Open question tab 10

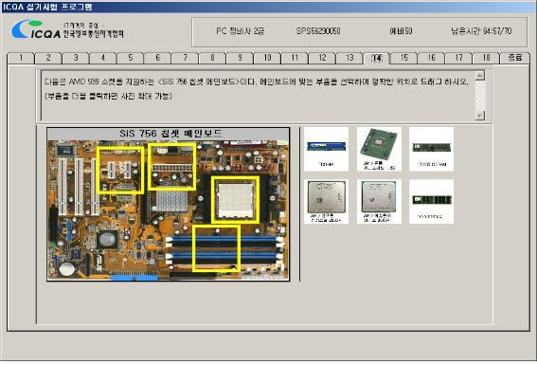click(267, 58)
